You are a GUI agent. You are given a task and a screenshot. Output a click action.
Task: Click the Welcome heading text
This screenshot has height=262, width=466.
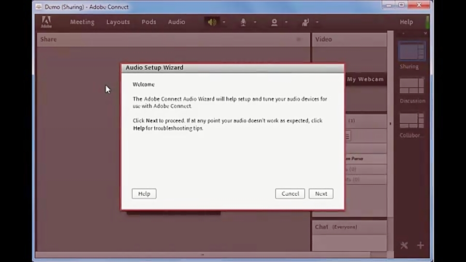(x=143, y=84)
